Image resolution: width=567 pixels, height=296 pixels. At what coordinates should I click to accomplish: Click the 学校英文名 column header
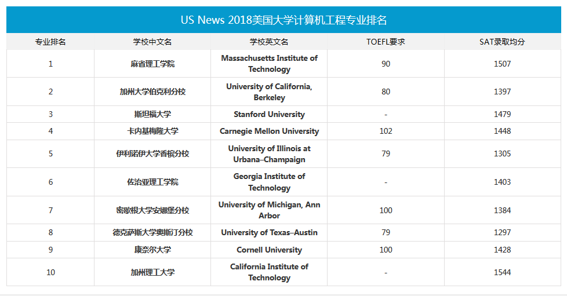click(x=269, y=42)
